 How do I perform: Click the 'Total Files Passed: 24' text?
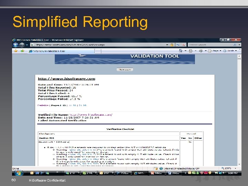(55, 91)
